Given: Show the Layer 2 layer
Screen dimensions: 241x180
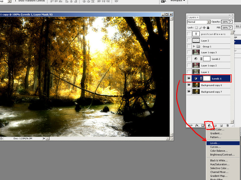Looking at the screenshot, I should (x=189, y=40).
